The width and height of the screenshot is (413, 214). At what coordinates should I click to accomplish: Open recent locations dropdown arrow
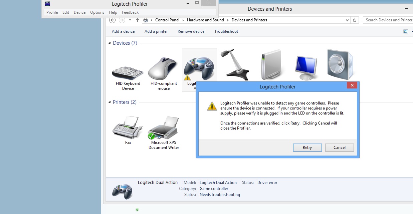tap(130, 20)
